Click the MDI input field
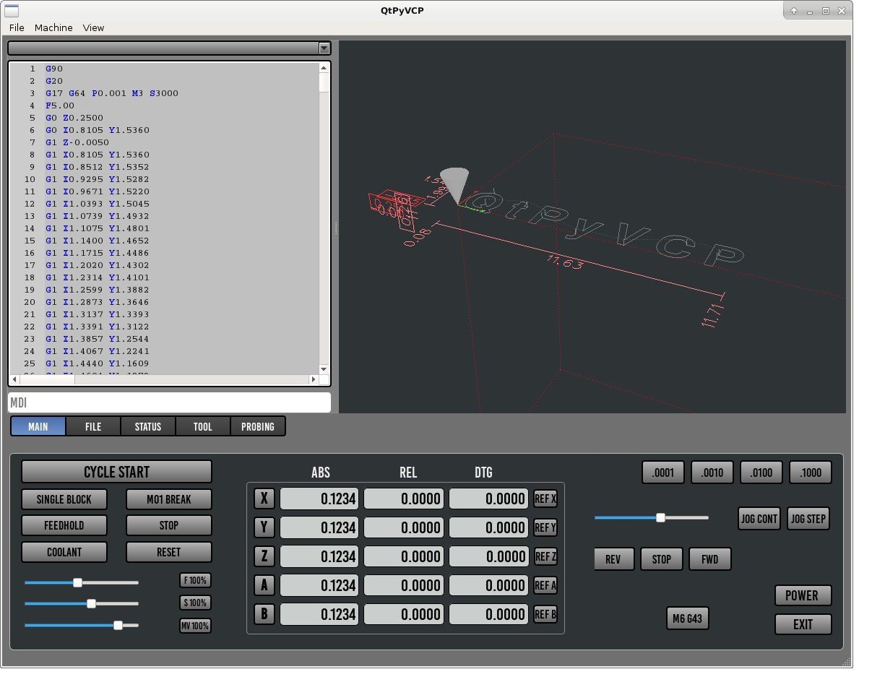This screenshot has width=872, height=677. click(x=169, y=402)
